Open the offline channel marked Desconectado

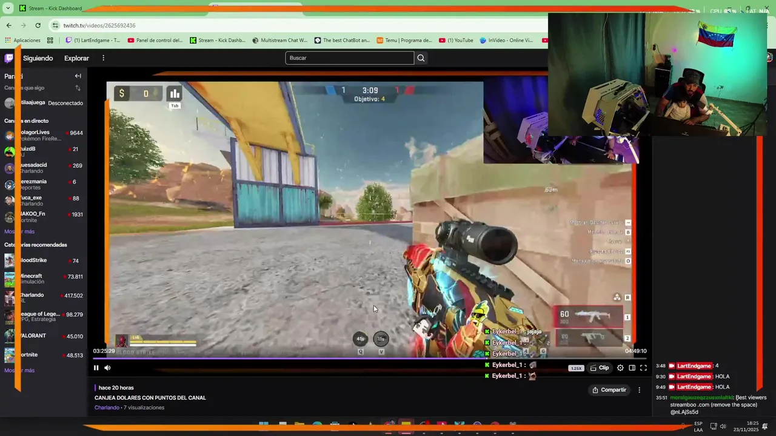[44, 103]
